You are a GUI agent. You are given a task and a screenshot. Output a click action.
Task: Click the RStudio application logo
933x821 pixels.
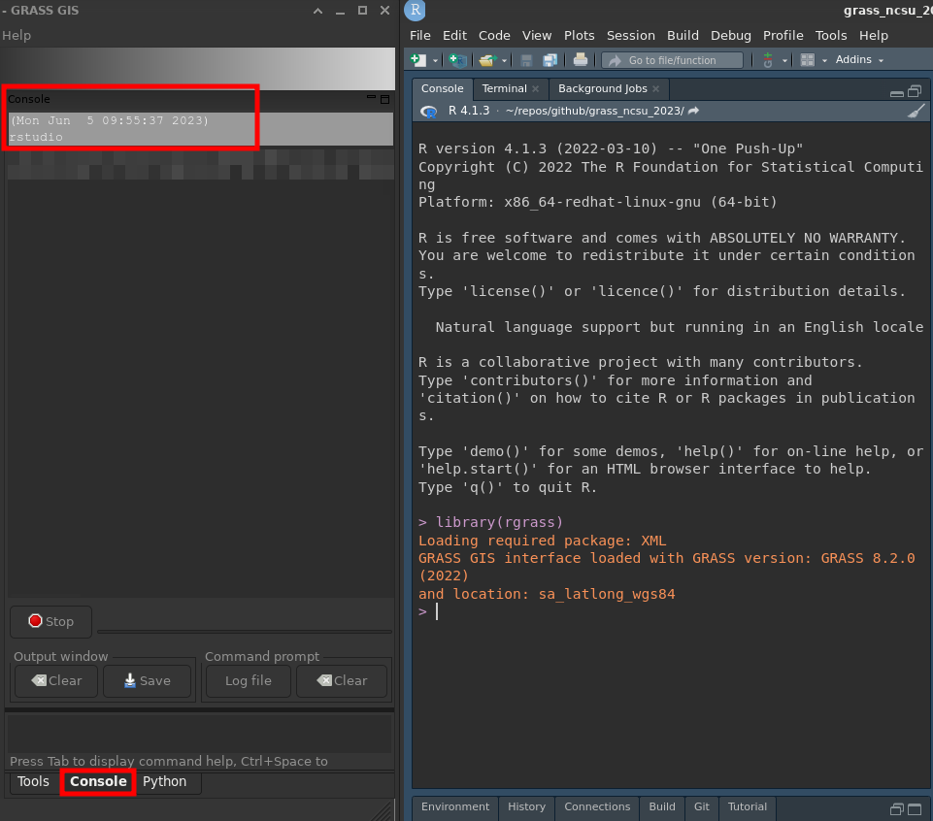click(x=416, y=10)
